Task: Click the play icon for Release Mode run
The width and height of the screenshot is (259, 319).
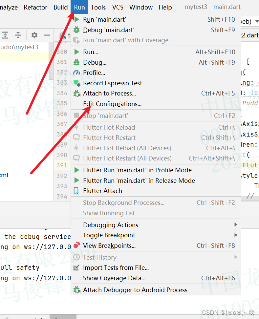Action: click(77, 181)
